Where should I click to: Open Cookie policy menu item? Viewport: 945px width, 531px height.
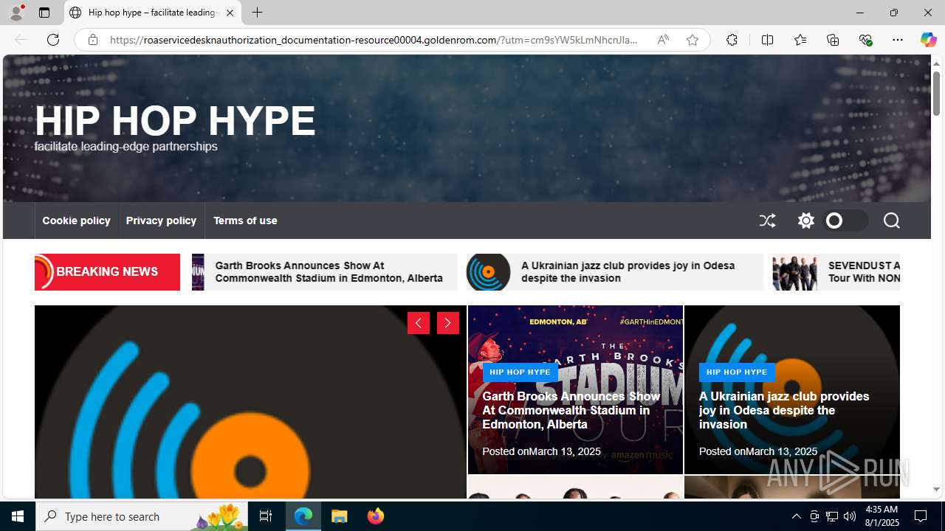76,221
